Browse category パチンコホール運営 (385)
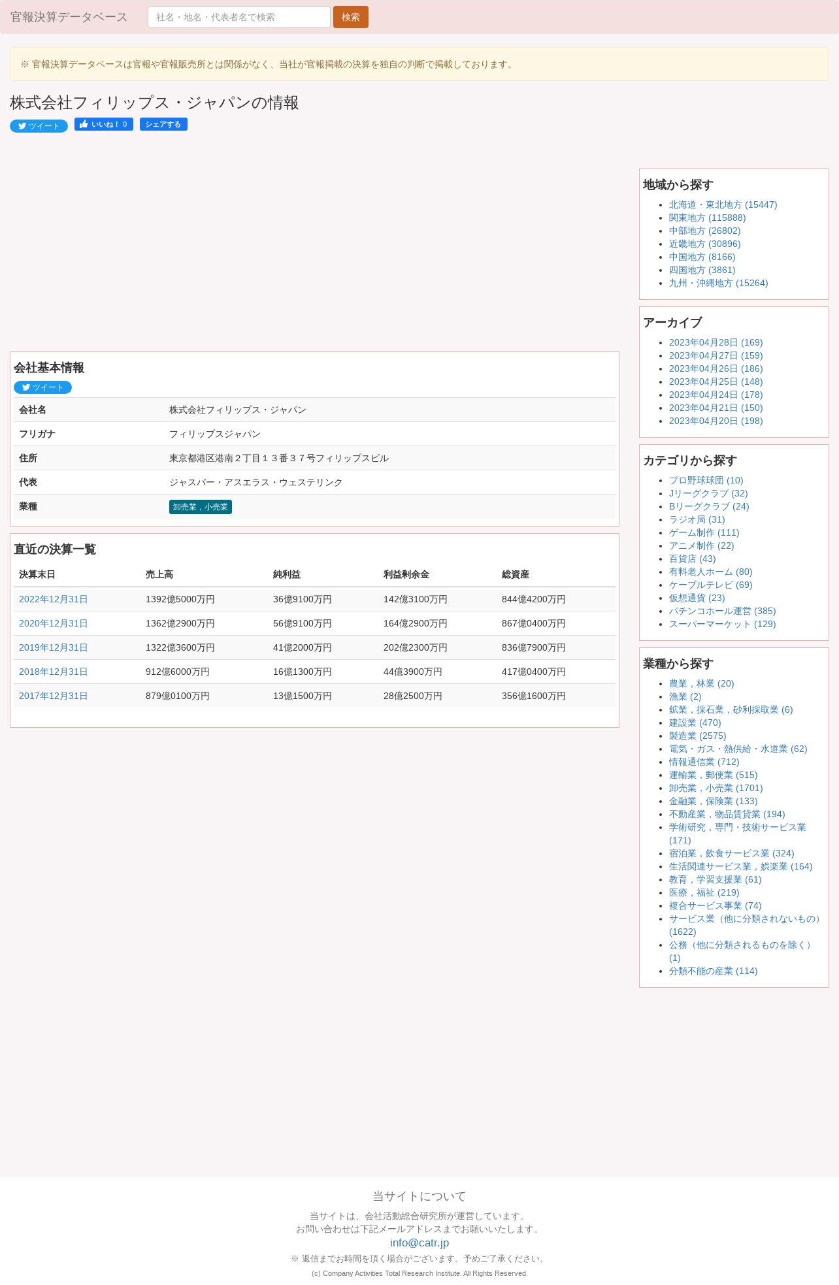 tap(722, 611)
